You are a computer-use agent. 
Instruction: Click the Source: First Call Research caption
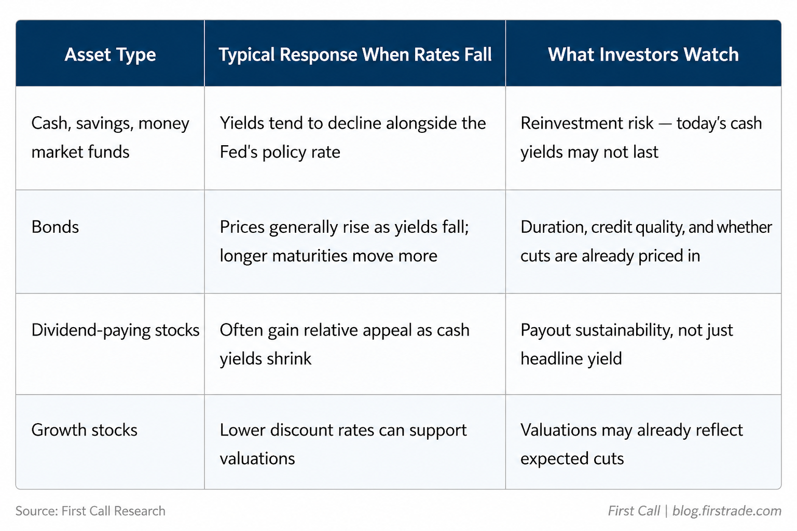(90, 511)
